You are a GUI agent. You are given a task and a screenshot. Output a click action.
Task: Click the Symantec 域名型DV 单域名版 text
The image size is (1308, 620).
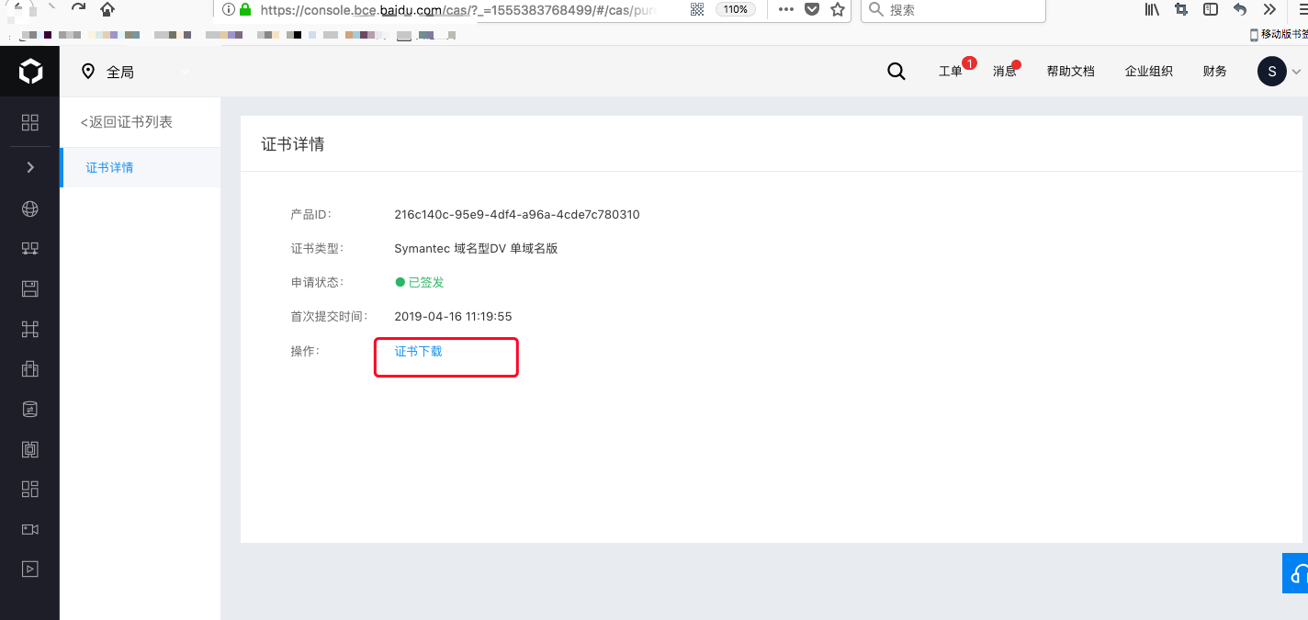(476, 249)
